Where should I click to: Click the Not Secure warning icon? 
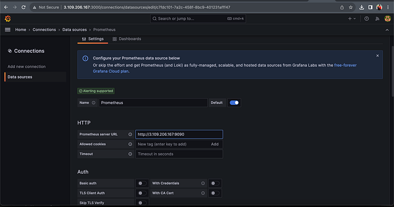pos(34,7)
